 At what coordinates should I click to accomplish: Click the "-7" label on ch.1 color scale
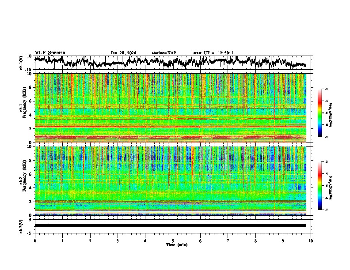pyautogui.click(x=326, y=137)
